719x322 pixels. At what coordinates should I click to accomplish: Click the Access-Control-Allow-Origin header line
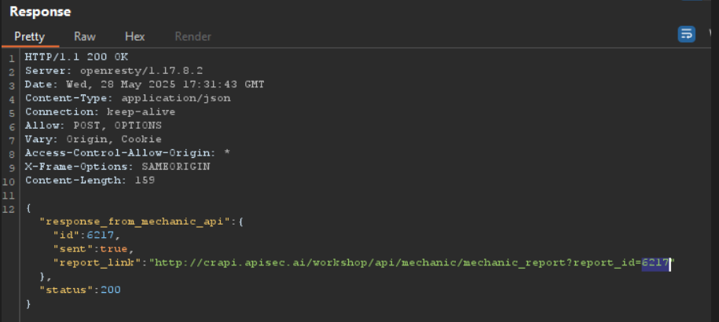click(127, 153)
